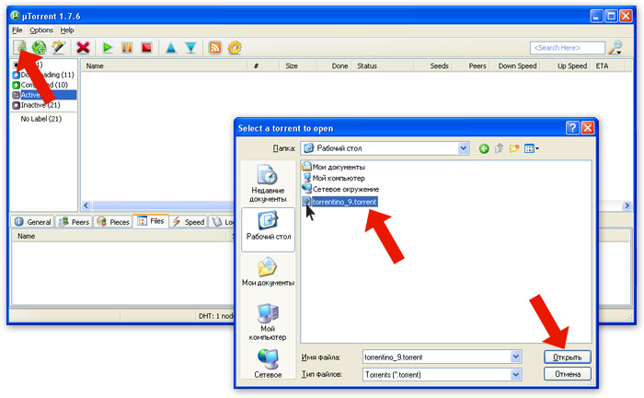Screen dimensions: 644x398
Task: Sort torrents by Size column
Action: [292, 65]
